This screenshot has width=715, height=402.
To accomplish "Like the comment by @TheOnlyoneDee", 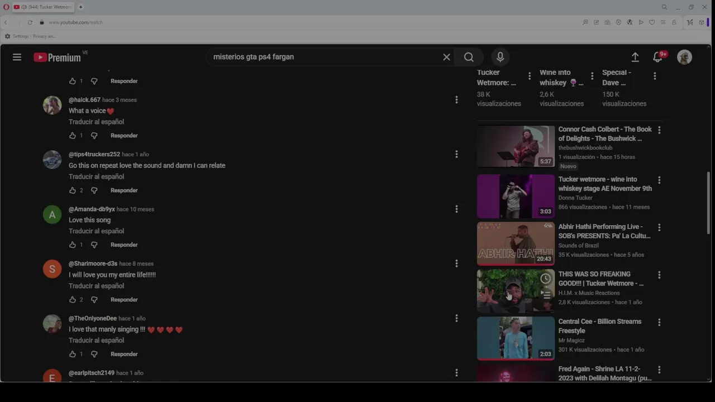I will pos(73,354).
